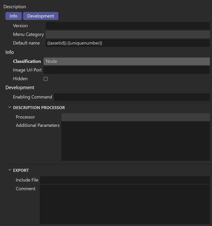Select the bold Classification label
This screenshot has height=226, width=212.
(27, 61)
